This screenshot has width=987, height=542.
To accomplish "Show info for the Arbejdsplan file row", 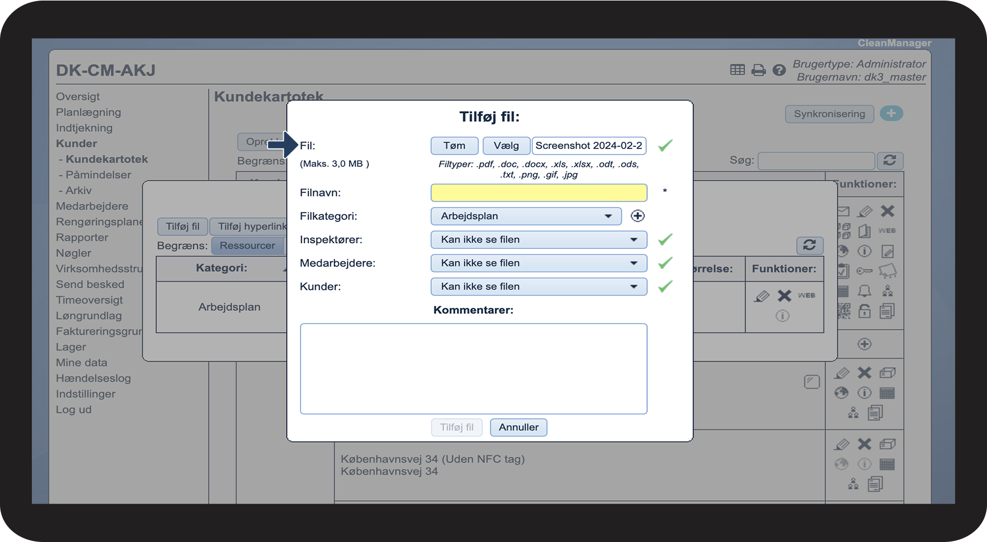I will tap(783, 316).
